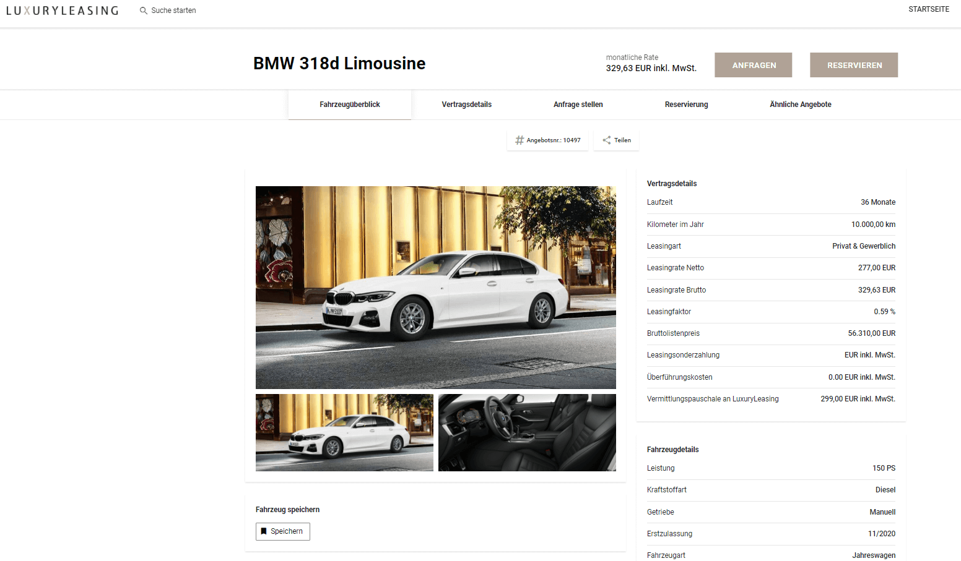Screen dimensions: 961x561
Task: Click the Privat & Gewerblich value
Action: (x=864, y=246)
